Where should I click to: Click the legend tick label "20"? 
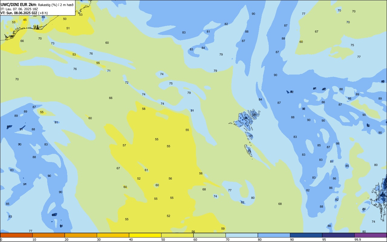coord(67,240)
